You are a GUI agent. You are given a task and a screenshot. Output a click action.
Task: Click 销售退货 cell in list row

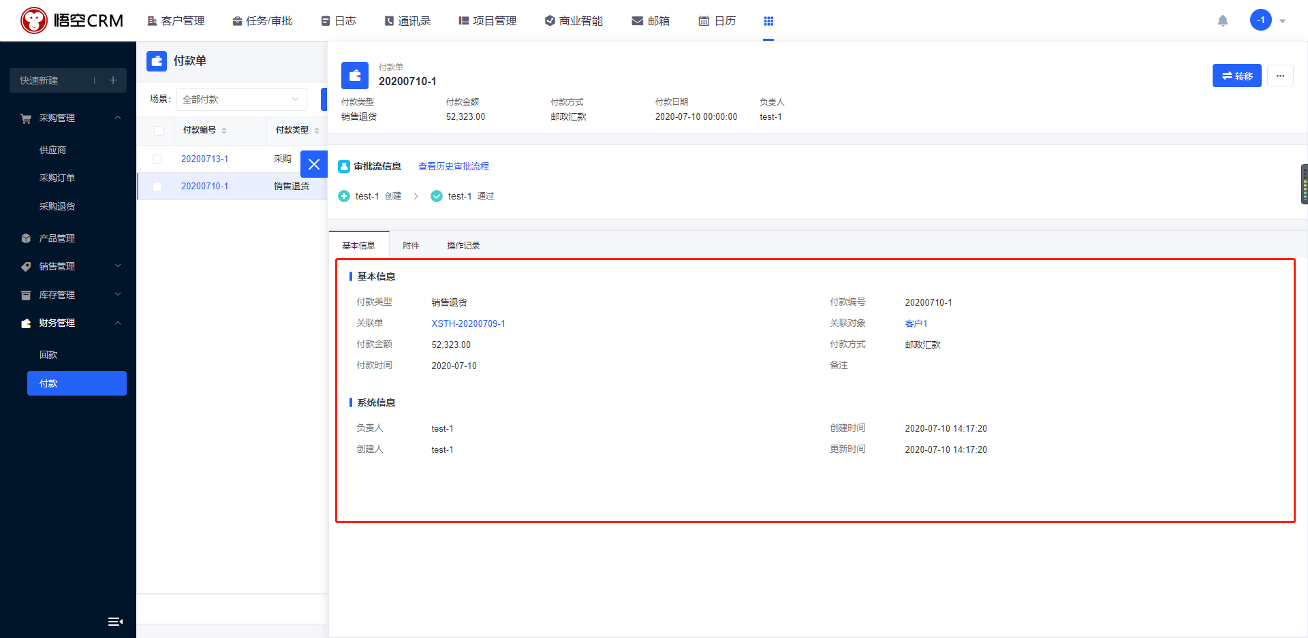[292, 186]
